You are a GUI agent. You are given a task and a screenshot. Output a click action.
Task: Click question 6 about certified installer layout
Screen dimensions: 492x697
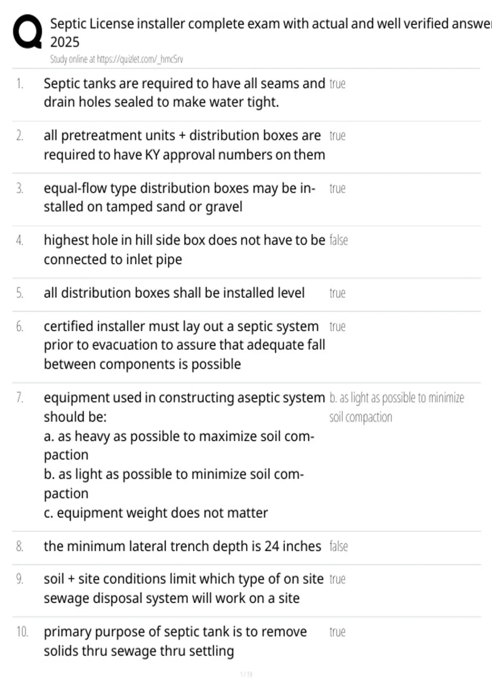pos(184,345)
